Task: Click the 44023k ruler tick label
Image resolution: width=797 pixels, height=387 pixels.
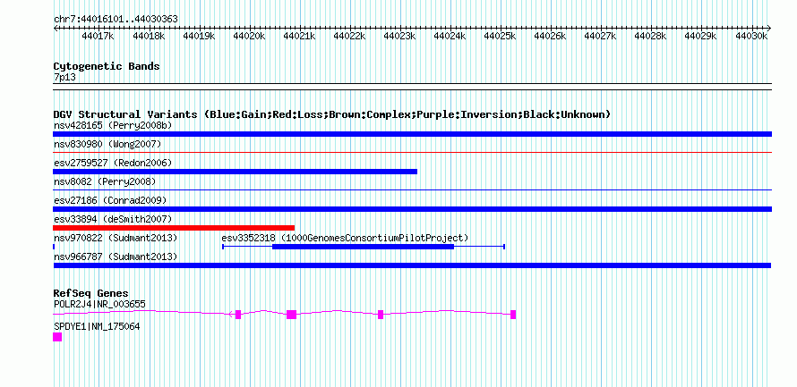Action: [x=400, y=37]
